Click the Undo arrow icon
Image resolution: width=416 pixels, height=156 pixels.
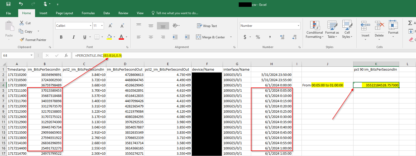pyautogui.click(x=21, y=4)
